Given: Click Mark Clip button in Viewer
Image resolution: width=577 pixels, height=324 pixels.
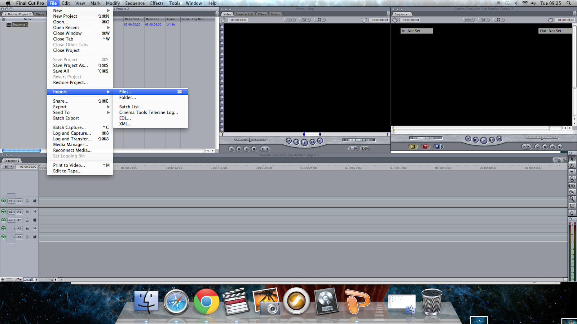Looking at the screenshot, I should point(239,149).
